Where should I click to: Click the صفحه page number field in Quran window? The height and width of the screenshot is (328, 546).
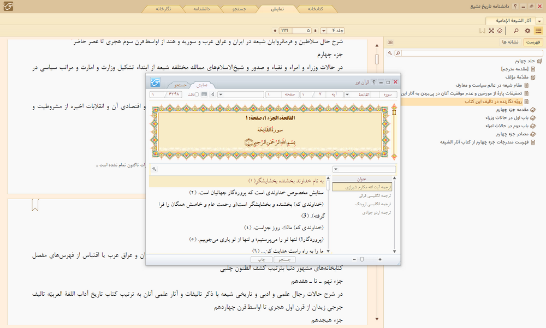(274, 94)
